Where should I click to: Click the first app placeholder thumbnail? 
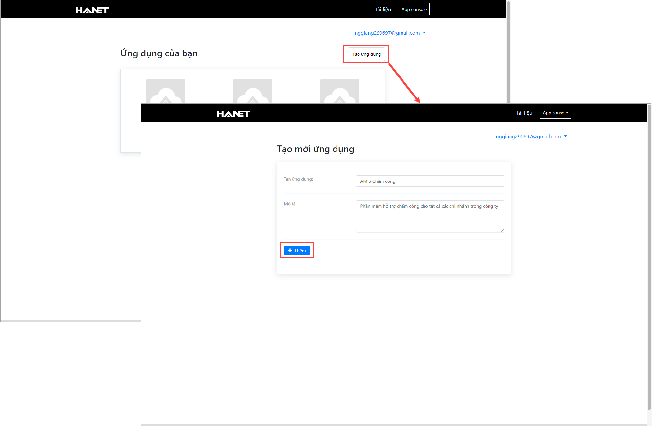pos(165,92)
